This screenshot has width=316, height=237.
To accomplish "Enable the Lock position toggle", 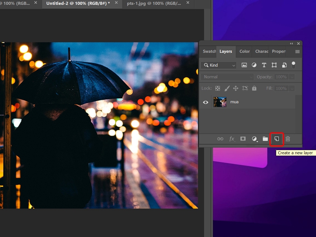I will coord(236,88).
